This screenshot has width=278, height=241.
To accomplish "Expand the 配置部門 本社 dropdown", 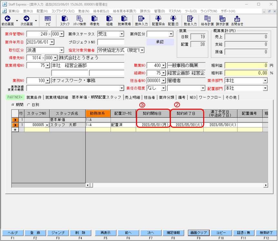I will click(265, 88).
